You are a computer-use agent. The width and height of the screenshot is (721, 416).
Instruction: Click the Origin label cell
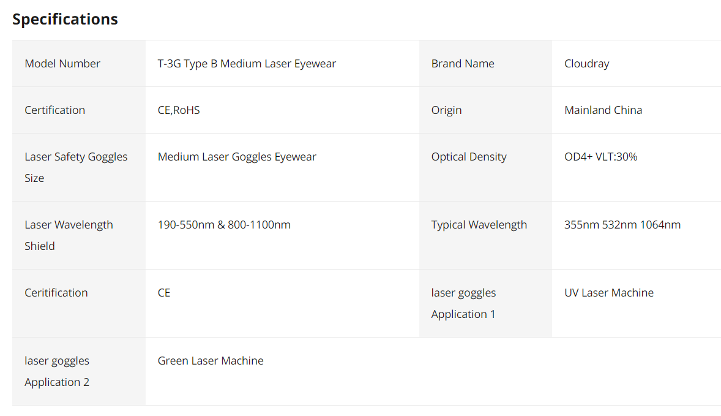click(446, 110)
